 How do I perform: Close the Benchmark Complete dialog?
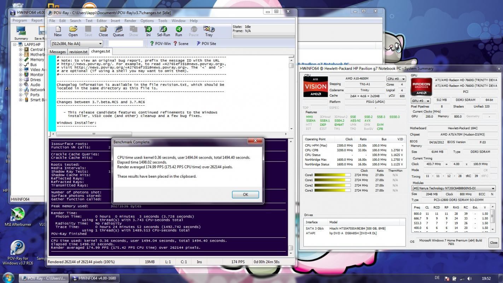click(x=255, y=141)
